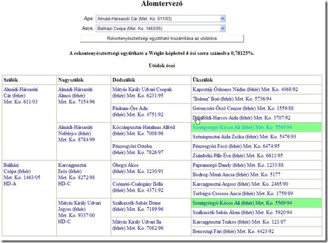Open Óhegyi Ákos link

(138, 168)
